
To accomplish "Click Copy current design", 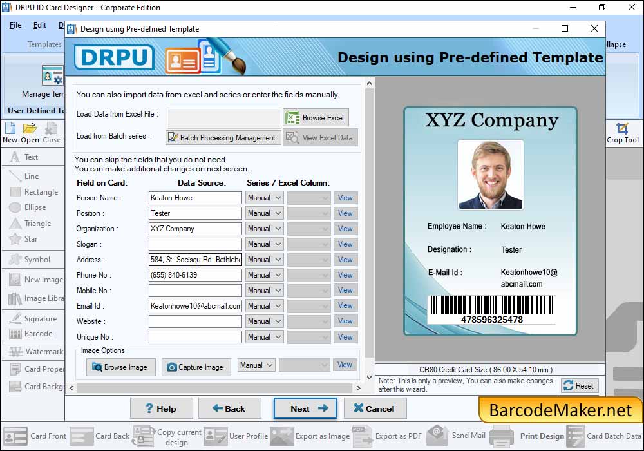I will 167,436.
